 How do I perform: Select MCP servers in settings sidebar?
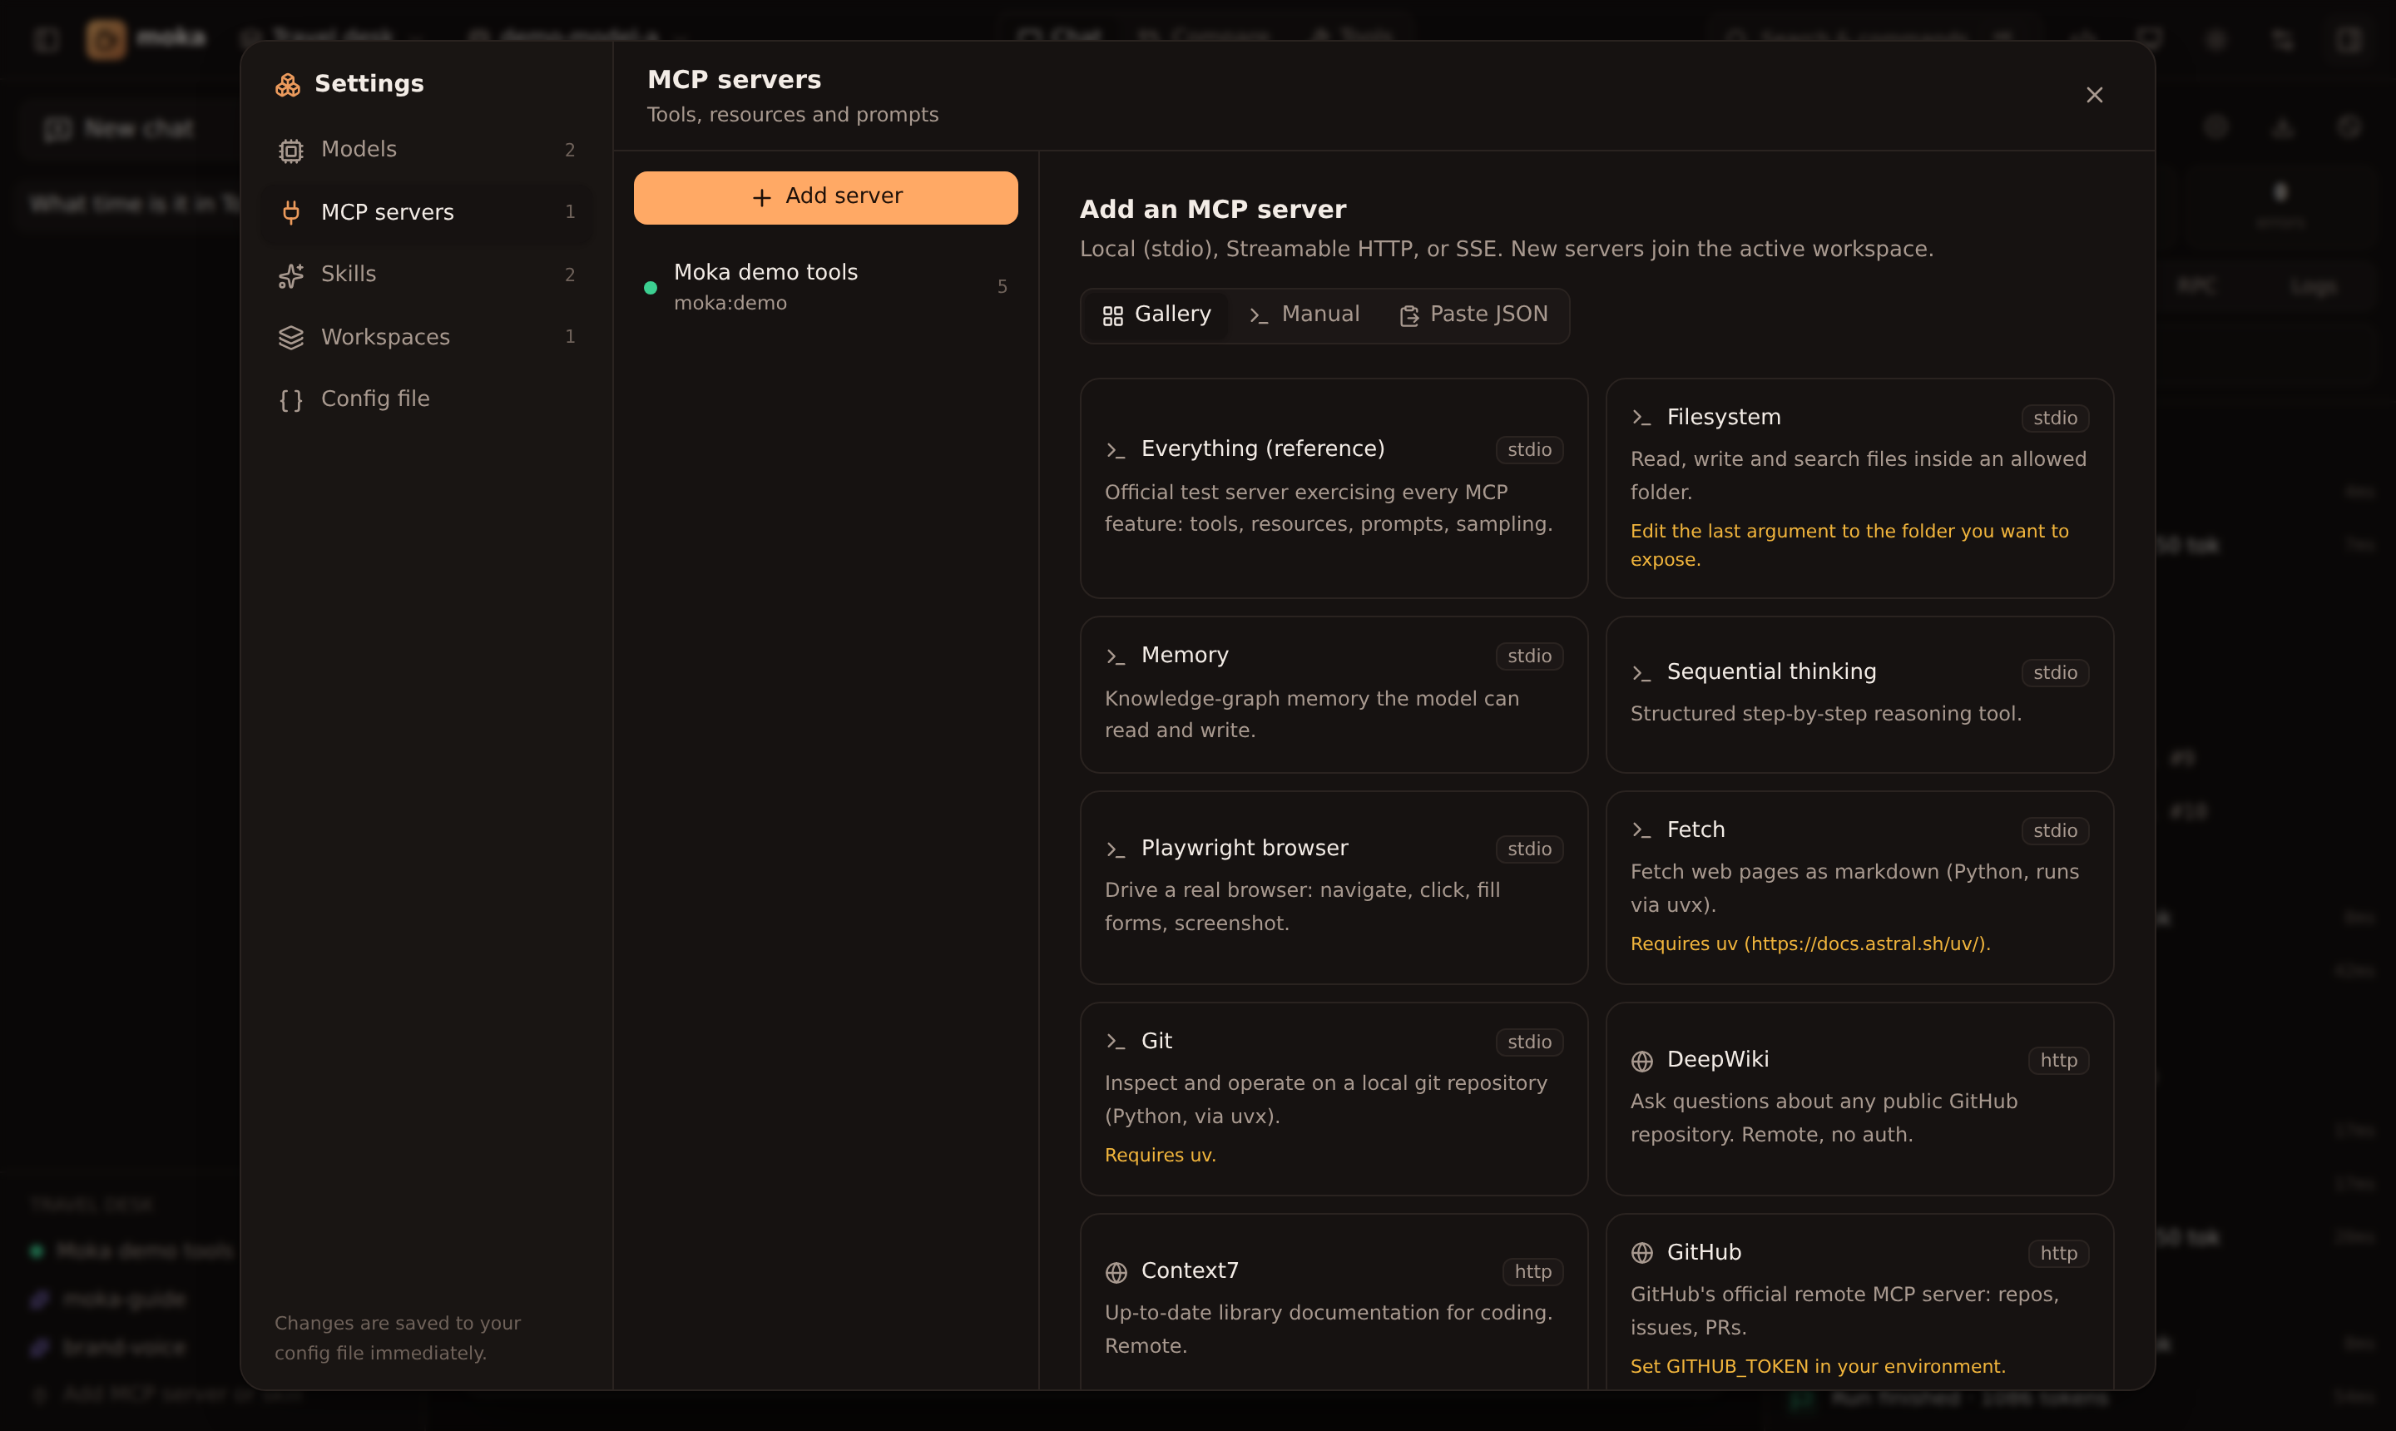[x=426, y=212]
